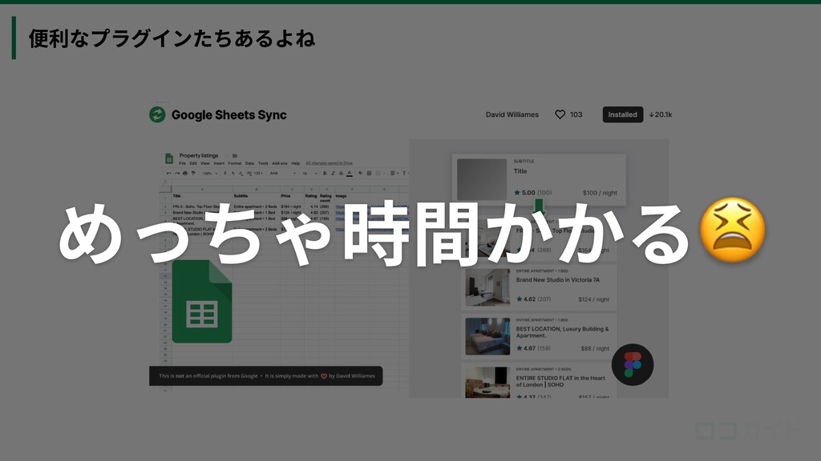Click the not an official plugin notice
This screenshot has width=821, height=461.
click(266, 376)
